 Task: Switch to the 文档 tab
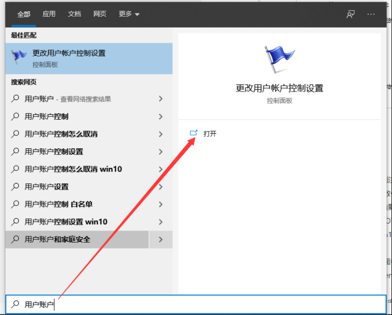(x=75, y=14)
